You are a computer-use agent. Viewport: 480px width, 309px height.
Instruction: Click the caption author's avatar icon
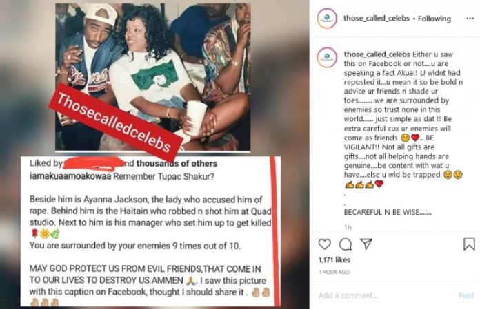coord(327,57)
